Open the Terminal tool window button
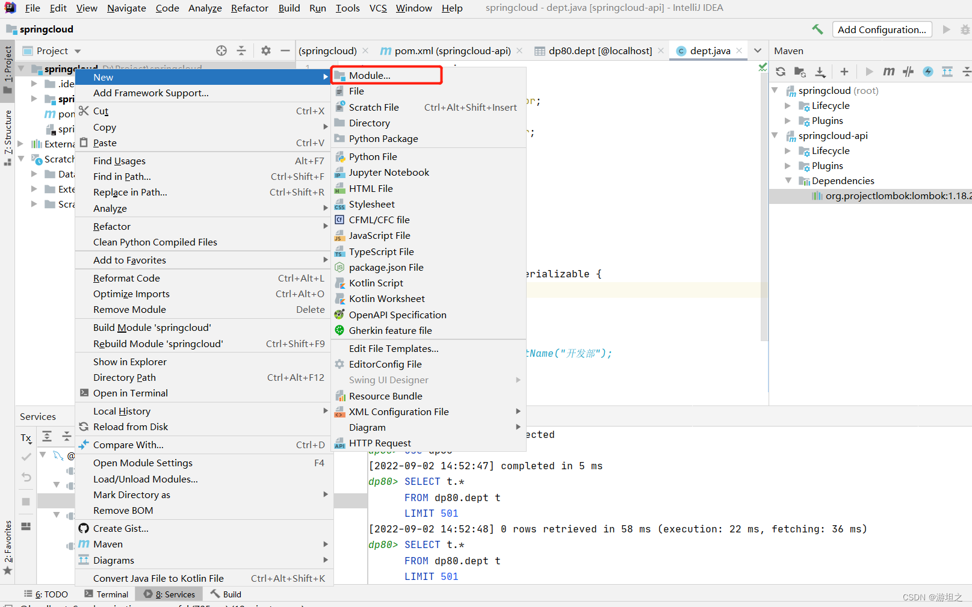The width and height of the screenshot is (972, 607). 107,594
